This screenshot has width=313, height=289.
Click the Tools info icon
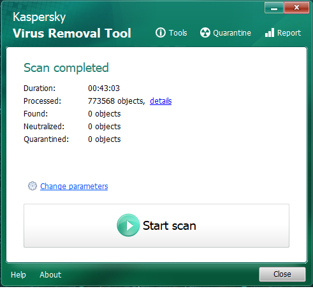[x=161, y=33]
